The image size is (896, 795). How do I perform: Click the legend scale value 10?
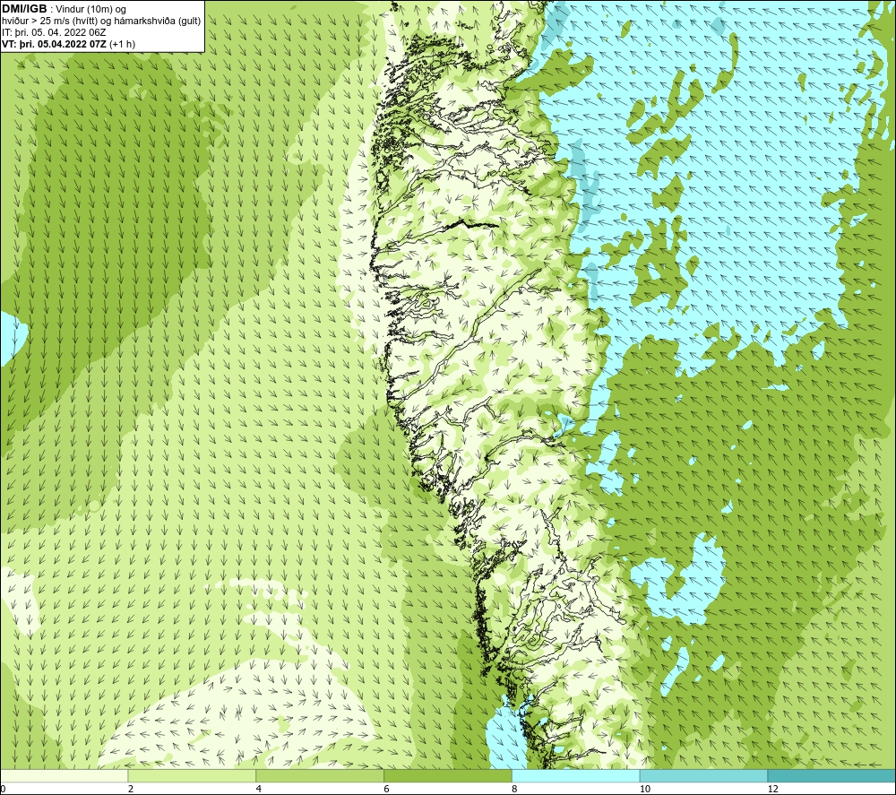tap(645, 789)
